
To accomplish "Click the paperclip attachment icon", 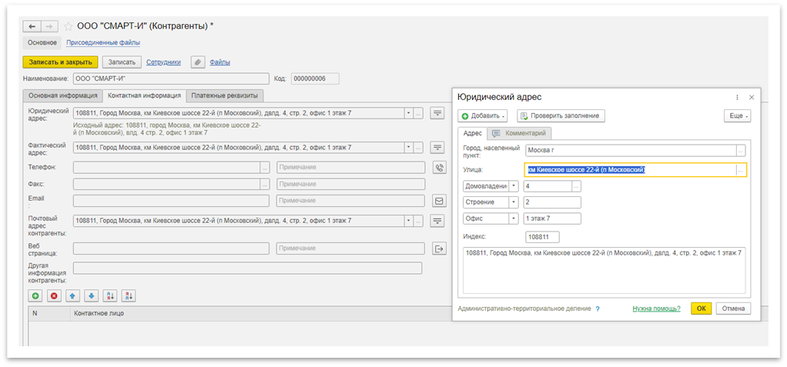I will (x=197, y=62).
